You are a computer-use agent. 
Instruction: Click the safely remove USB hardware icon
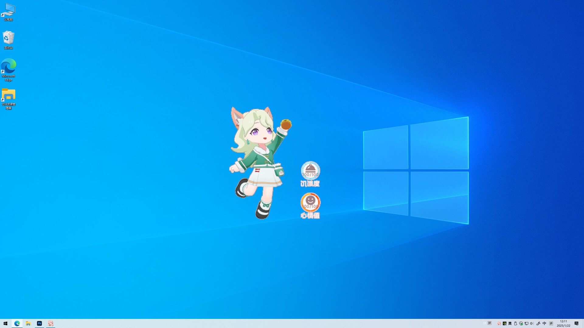pyautogui.click(x=516, y=323)
